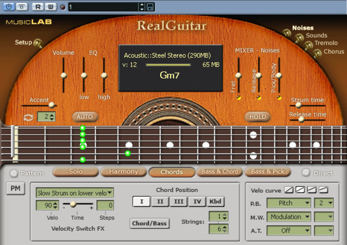This screenshot has height=245, width=347.
Task: Click the Volume slider knob
Action: 64,75
